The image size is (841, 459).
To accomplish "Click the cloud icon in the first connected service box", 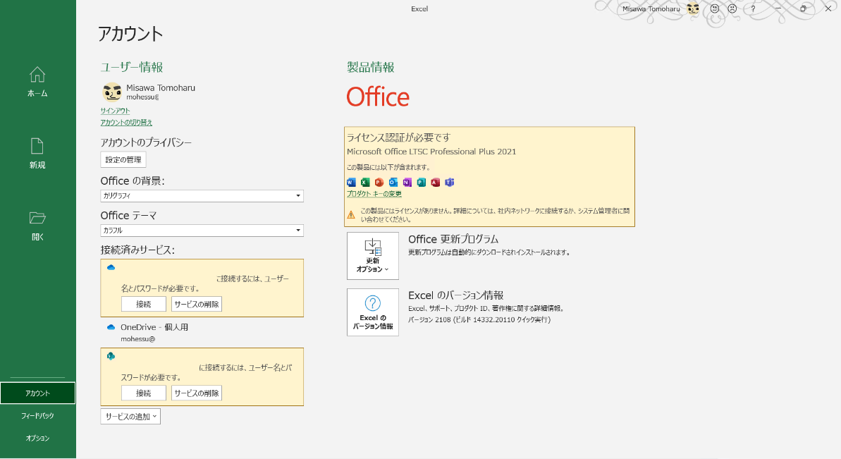I will pos(111,267).
